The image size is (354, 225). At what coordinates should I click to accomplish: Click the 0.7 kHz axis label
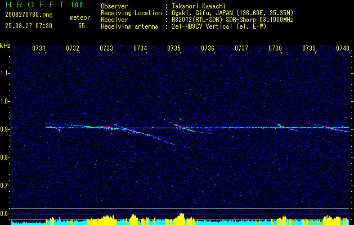[x=5, y=186]
